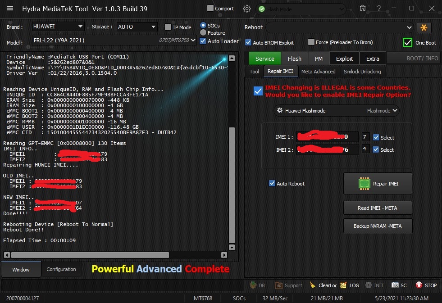Click the Read IMEI - META button

[x=378, y=208]
